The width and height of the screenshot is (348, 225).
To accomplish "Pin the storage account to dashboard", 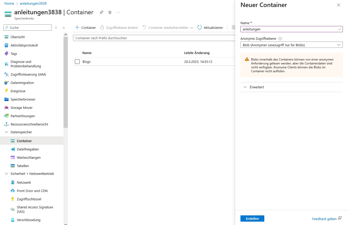I will coord(102,12).
